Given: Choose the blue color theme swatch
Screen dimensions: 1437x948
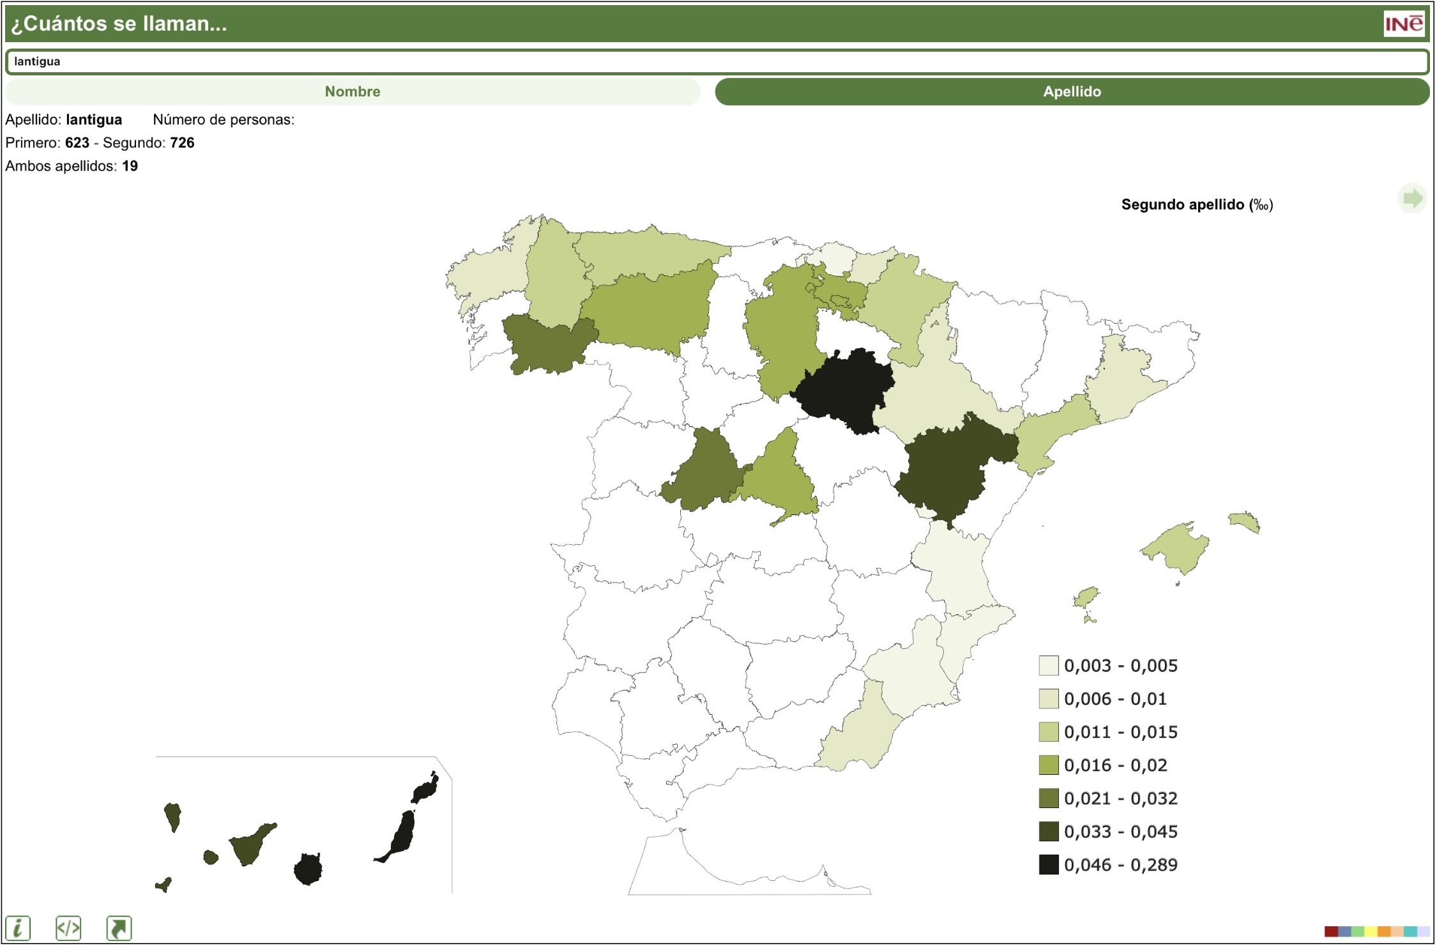Looking at the screenshot, I should click(1344, 931).
